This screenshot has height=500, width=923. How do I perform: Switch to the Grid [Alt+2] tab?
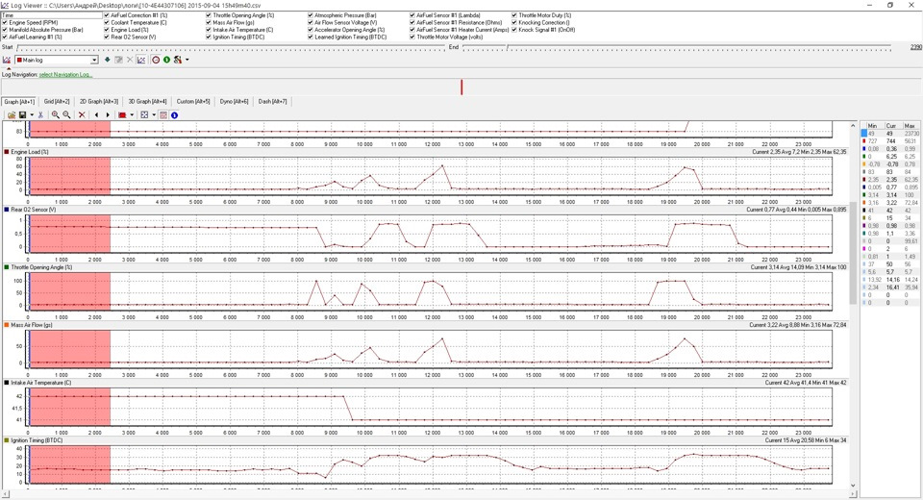57,101
